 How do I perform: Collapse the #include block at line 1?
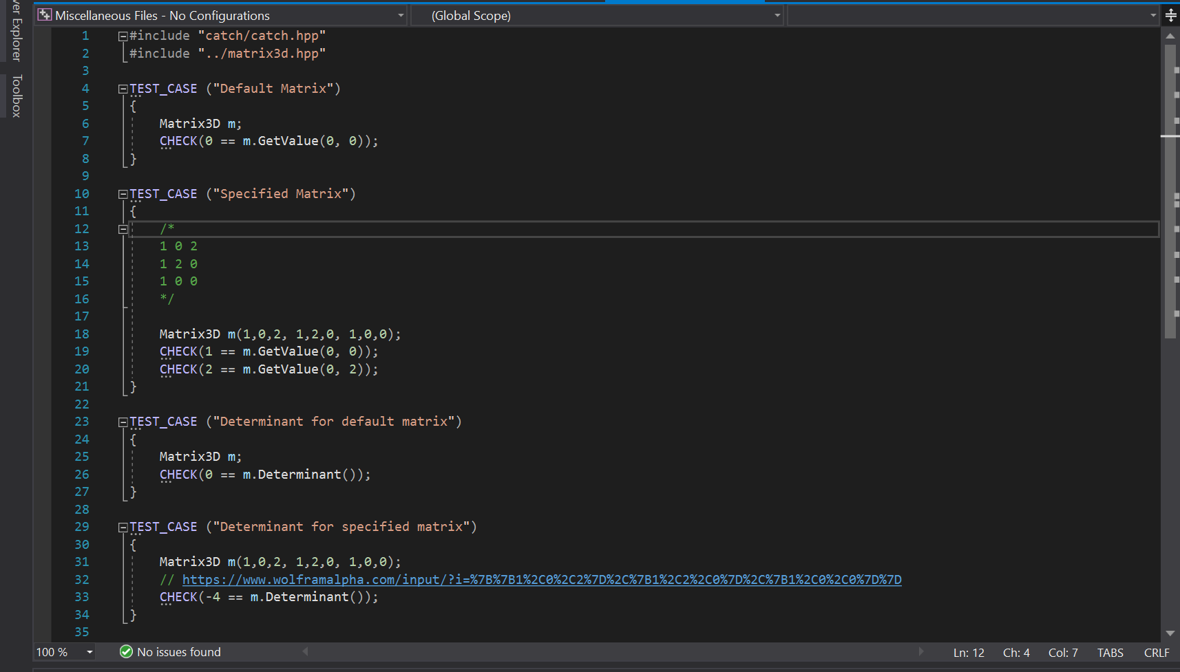(123, 36)
